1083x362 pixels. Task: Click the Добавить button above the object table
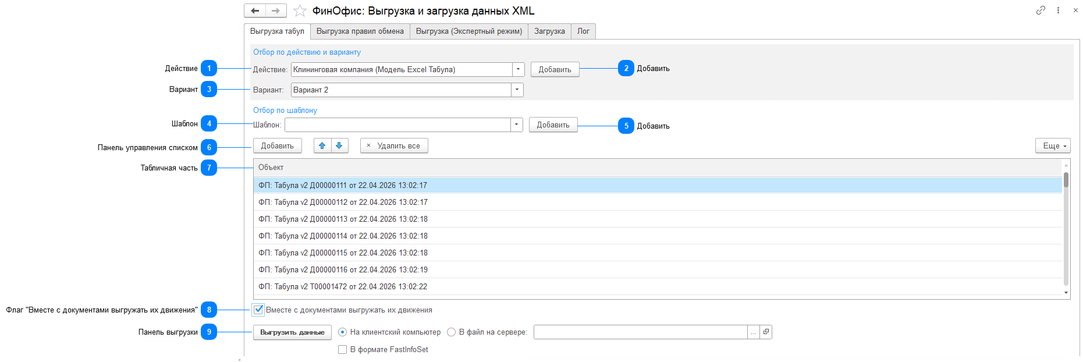coord(277,145)
